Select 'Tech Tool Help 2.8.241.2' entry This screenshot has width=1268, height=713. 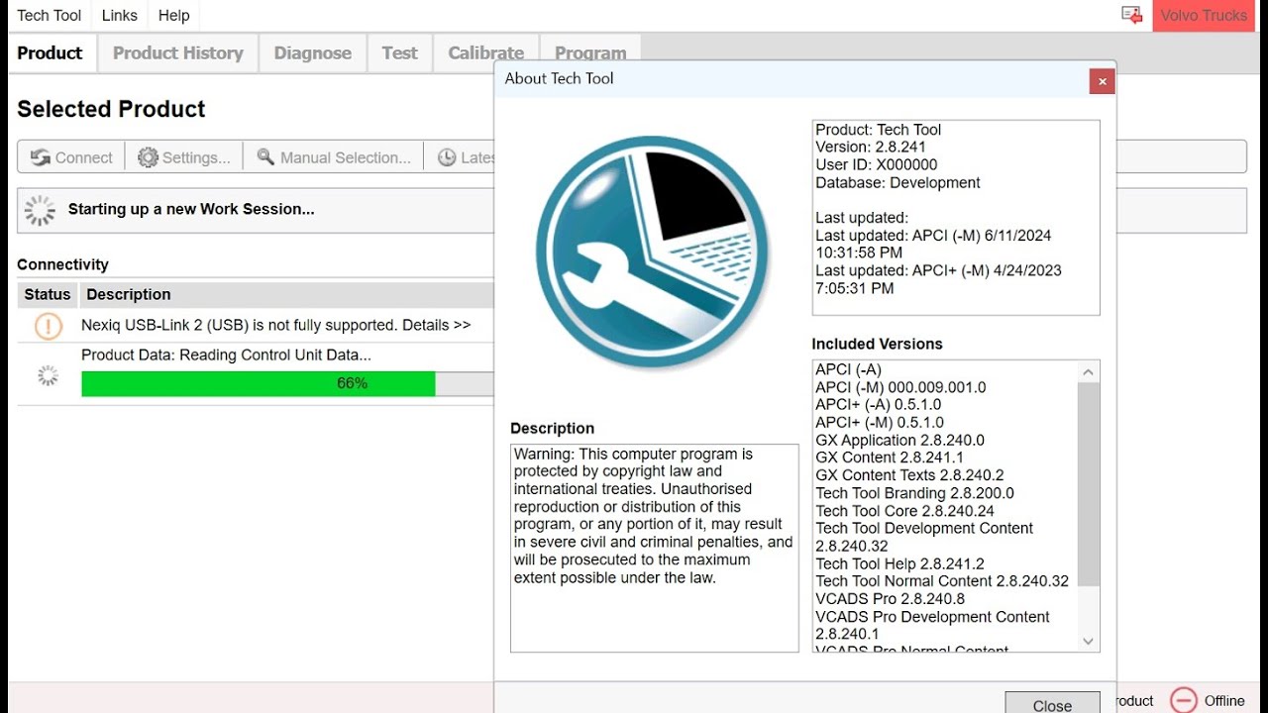point(899,563)
